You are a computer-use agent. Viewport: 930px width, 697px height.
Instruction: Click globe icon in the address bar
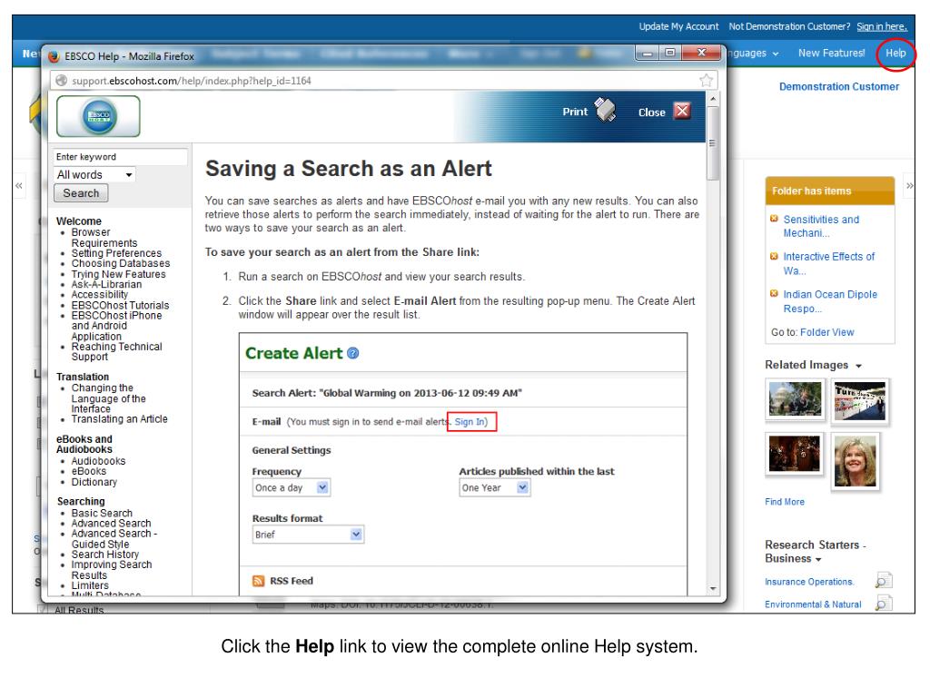(x=61, y=80)
